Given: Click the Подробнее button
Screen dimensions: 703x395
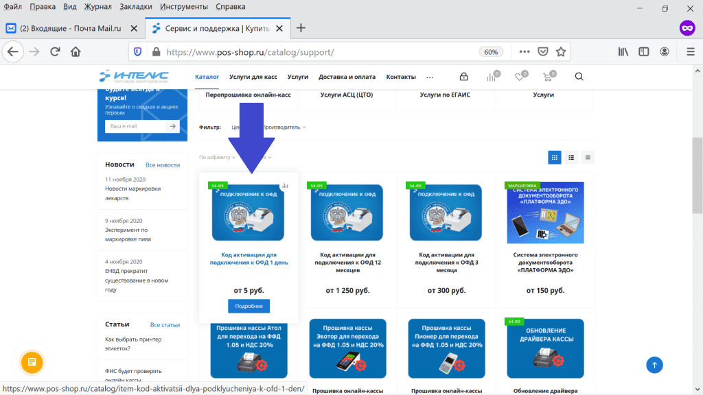Looking at the screenshot, I should [x=249, y=306].
